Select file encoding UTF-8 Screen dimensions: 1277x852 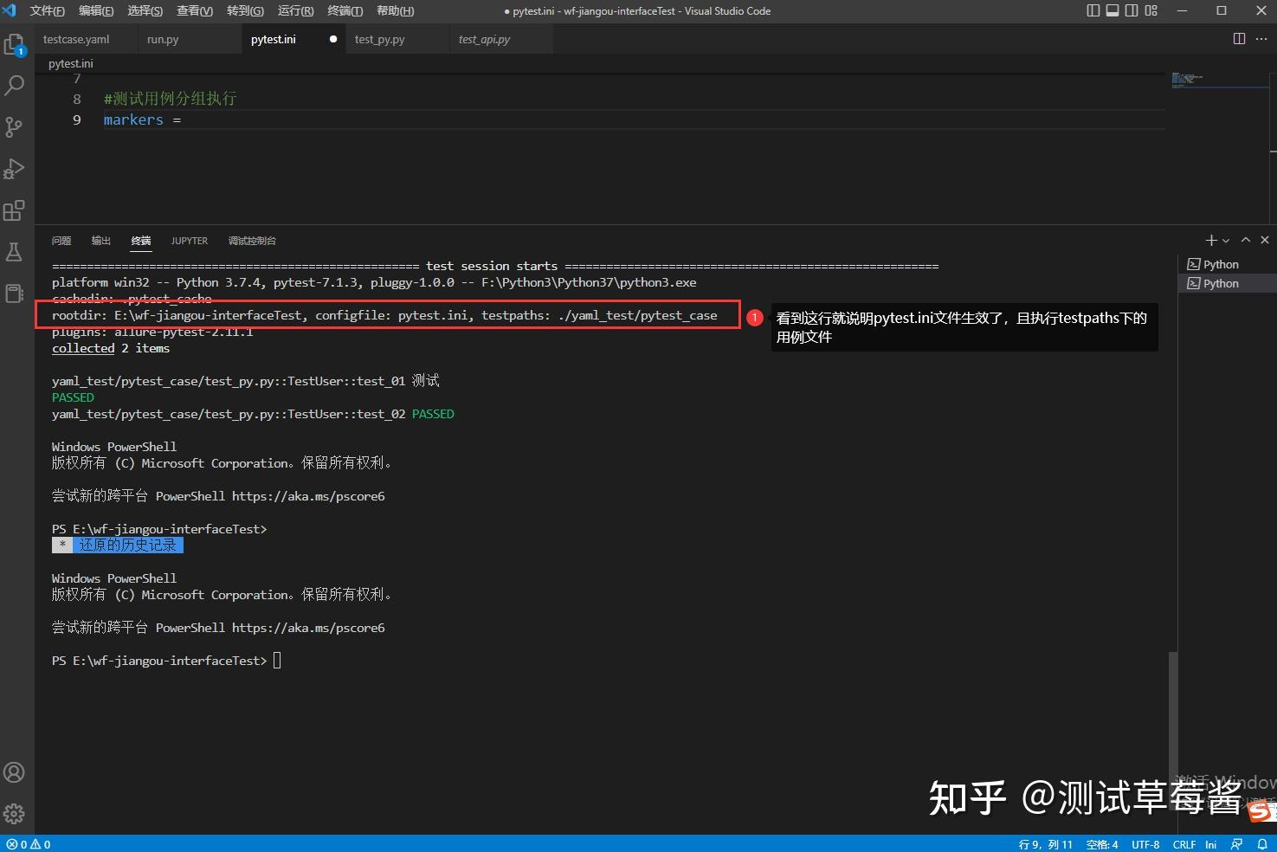(1145, 844)
